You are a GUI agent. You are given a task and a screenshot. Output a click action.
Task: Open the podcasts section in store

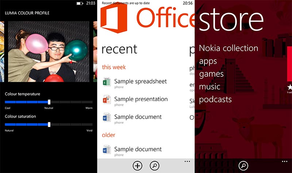point(215,99)
